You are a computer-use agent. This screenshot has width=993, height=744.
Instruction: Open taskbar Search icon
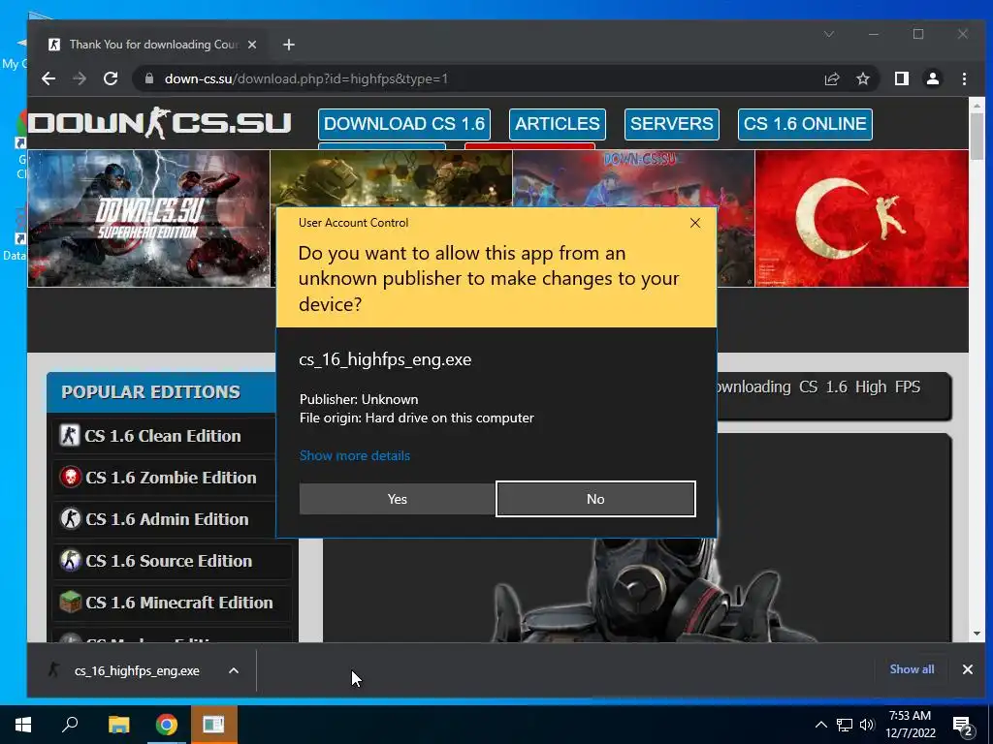click(70, 725)
